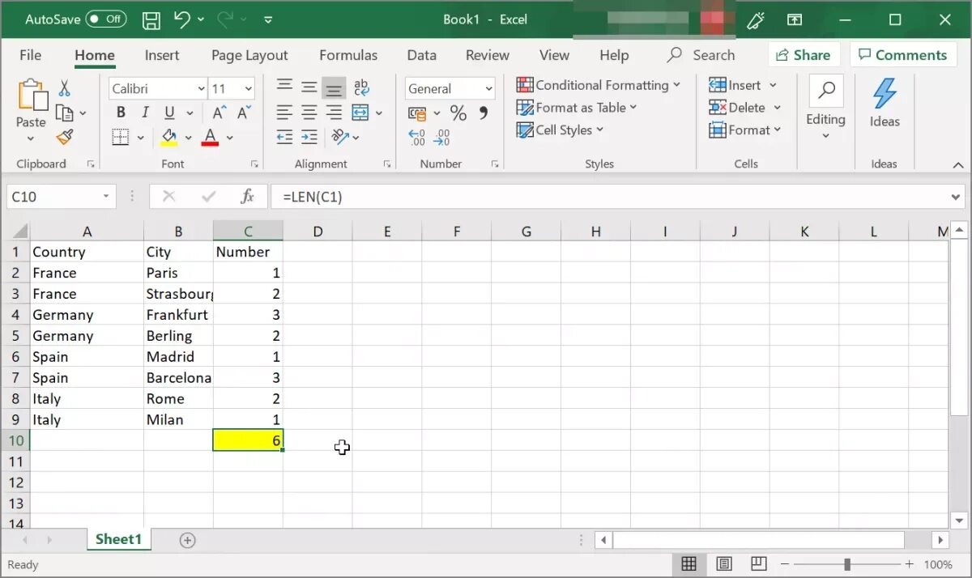
Task: Decrease decimal places
Action: tap(441, 138)
